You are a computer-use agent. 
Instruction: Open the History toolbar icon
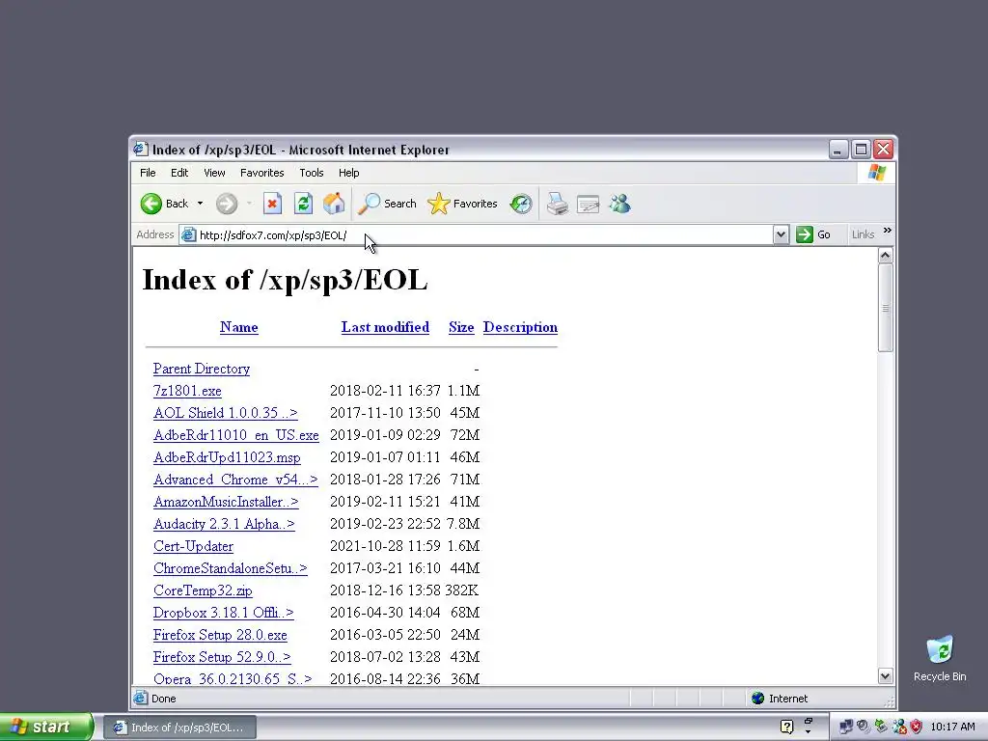click(x=521, y=204)
